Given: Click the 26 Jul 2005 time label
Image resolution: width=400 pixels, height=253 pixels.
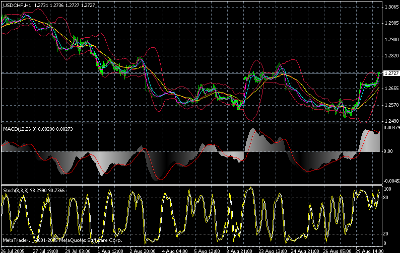Looking at the screenshot, I should [x=13, y=250].
